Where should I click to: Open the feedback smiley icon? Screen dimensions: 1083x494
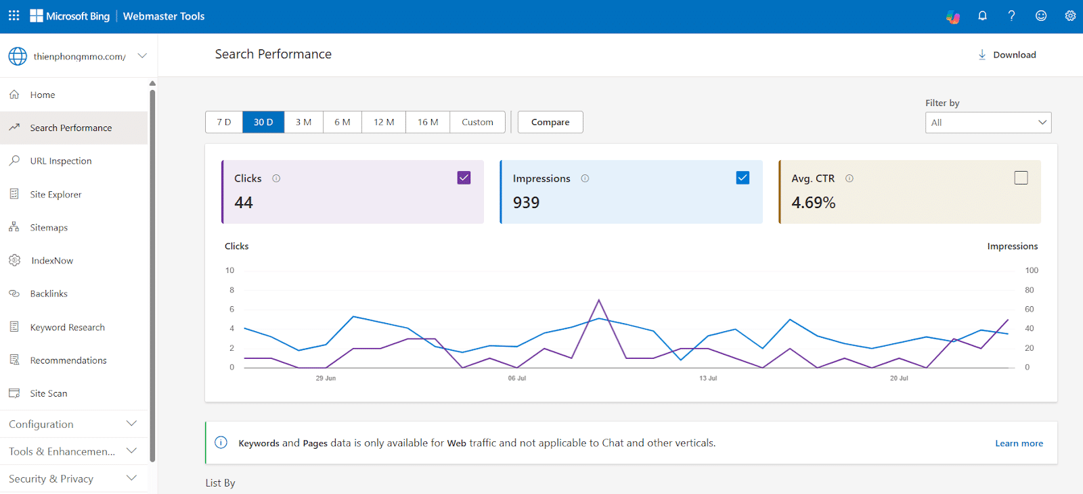[1041, 16]
